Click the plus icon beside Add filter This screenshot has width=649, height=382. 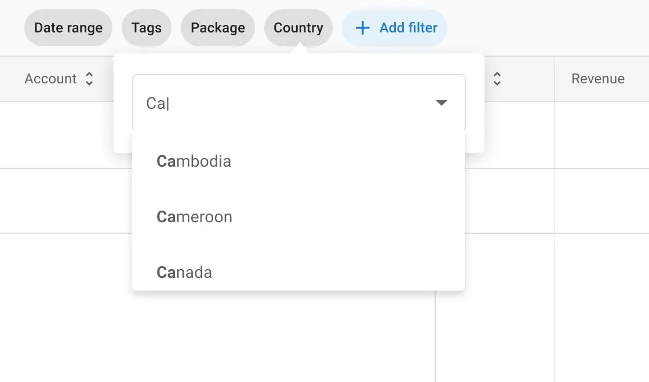click(362, 28)
